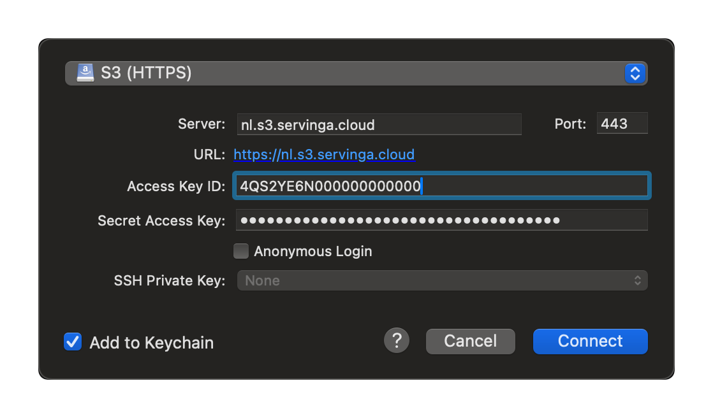Click the "SSH Private Key:" label
713x418 pixels.
pos(170,281)
